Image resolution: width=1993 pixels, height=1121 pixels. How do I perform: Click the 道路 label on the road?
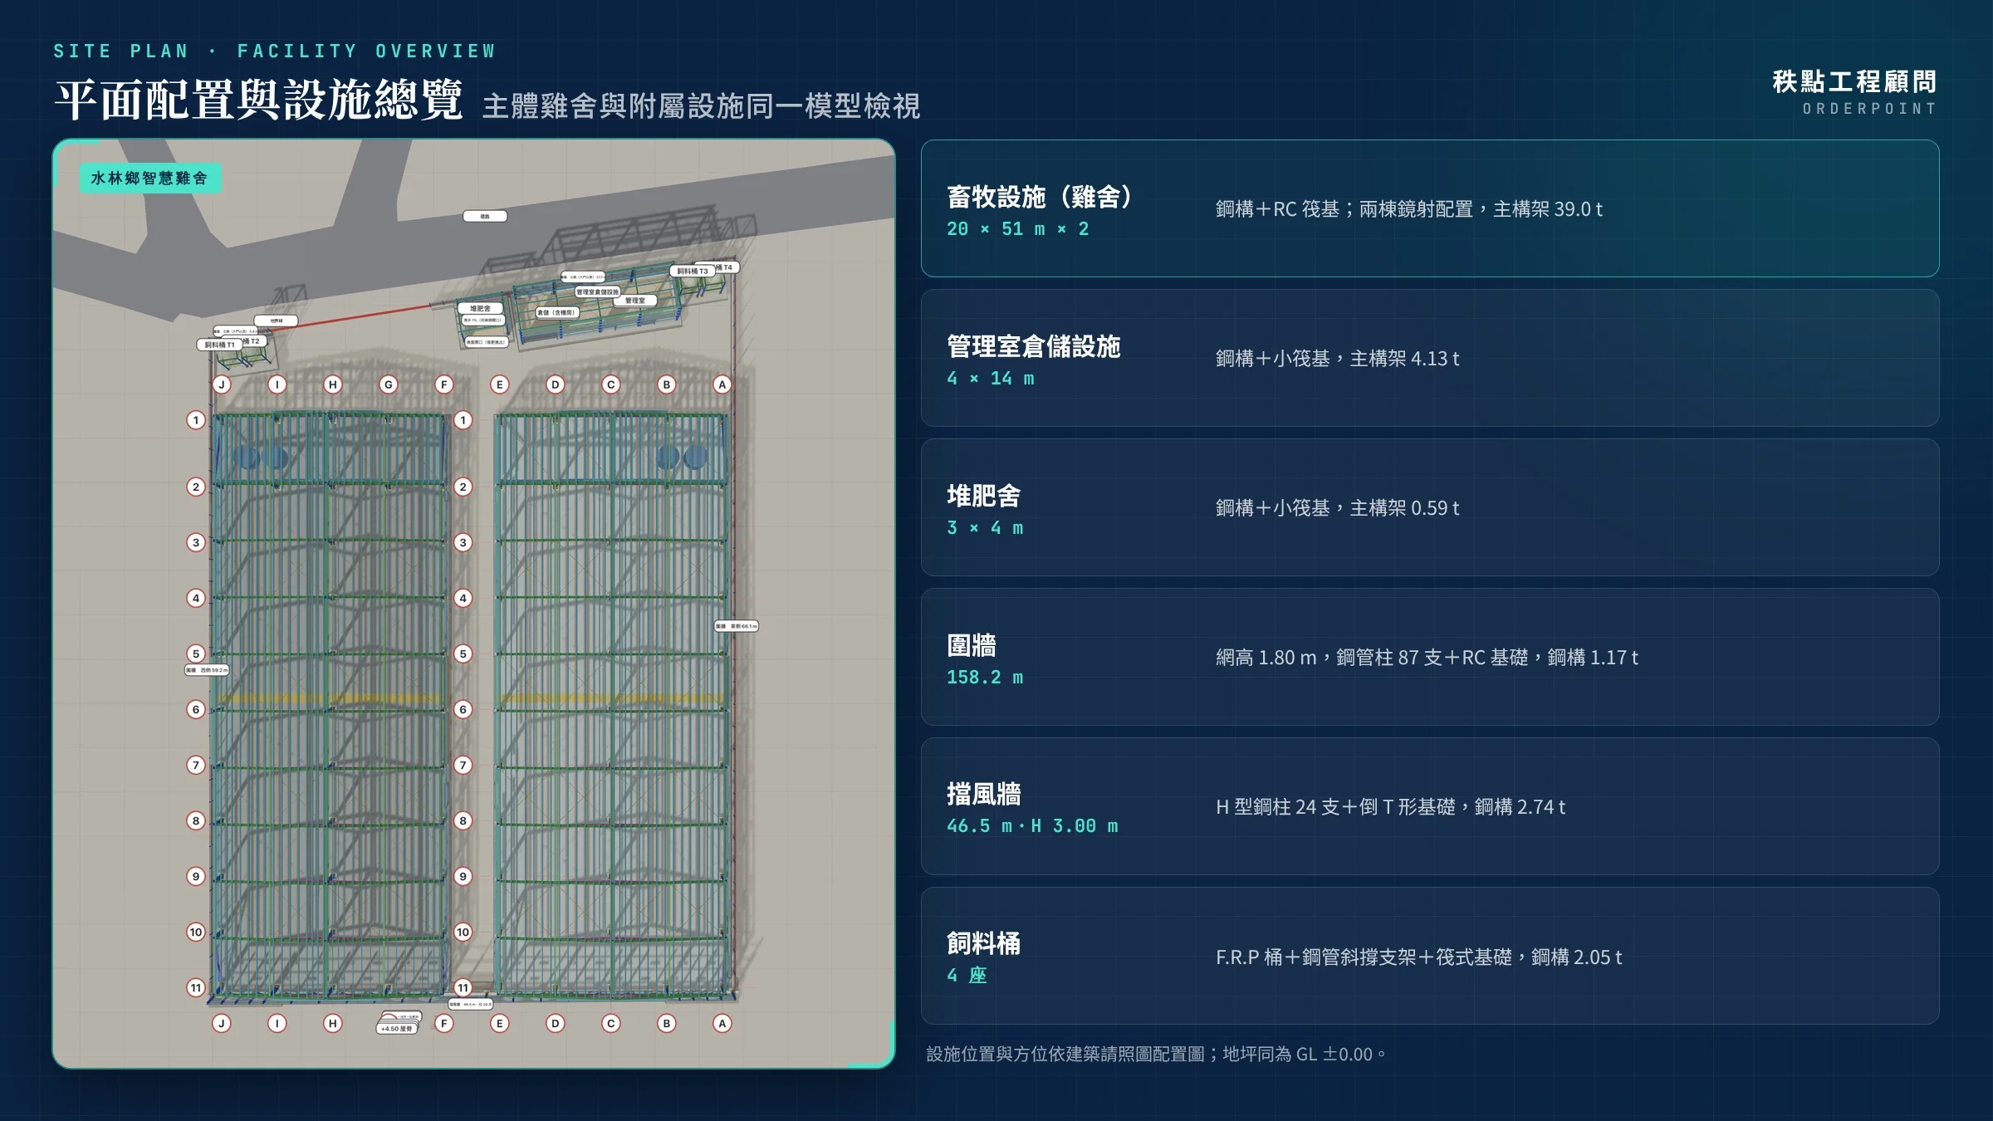(485, 216)
